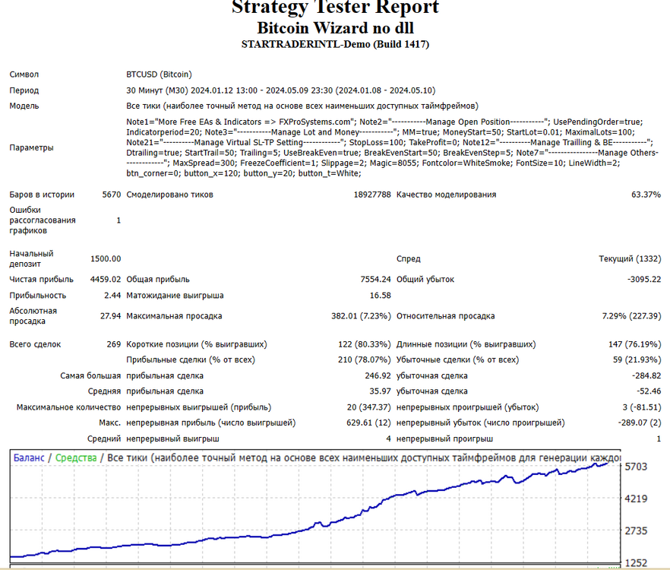Image resolution: width=670 pixels, height=570 pixels.
Task: Click 'Всего сделок' label
Action: coord(35,344)
